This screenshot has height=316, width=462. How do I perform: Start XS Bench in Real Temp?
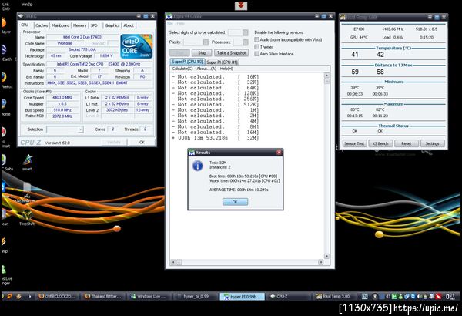click(x=380, y=143)
